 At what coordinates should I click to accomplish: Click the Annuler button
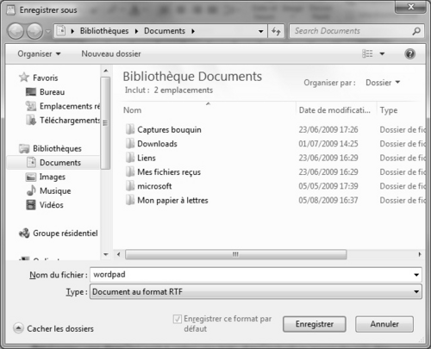384,324
